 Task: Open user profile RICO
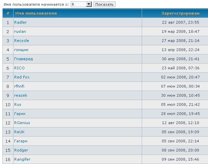tap(19, 68)
